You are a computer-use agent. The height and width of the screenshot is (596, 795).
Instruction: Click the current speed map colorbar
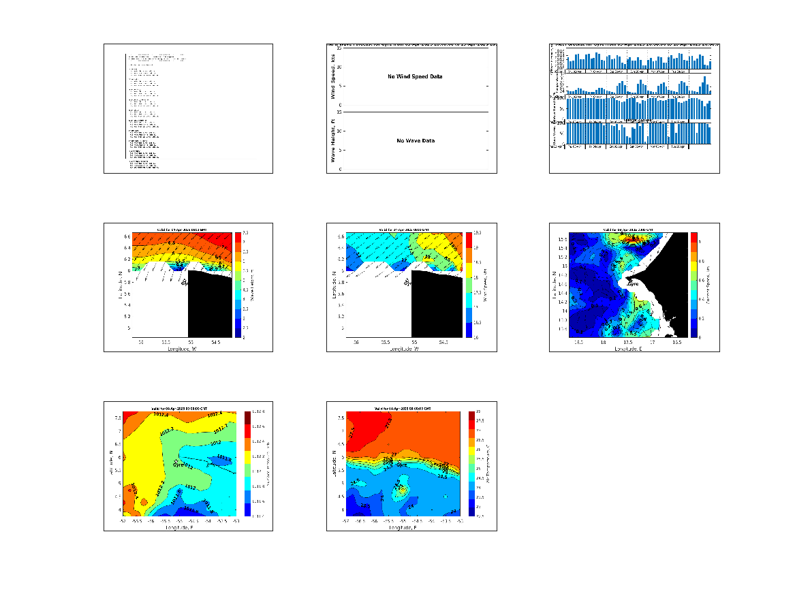pyautogui.click(x=694, y=285)
